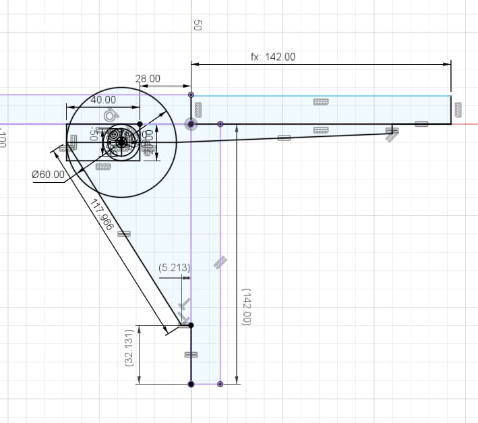This screenshot has height=423, width=478.
Task: Select the upper perpendicular constraint glyph near the diagonal's end
Action: tap(185, 304)
